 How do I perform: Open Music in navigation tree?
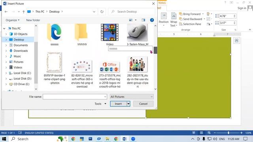pyautogui.click(x=17, y=56)
